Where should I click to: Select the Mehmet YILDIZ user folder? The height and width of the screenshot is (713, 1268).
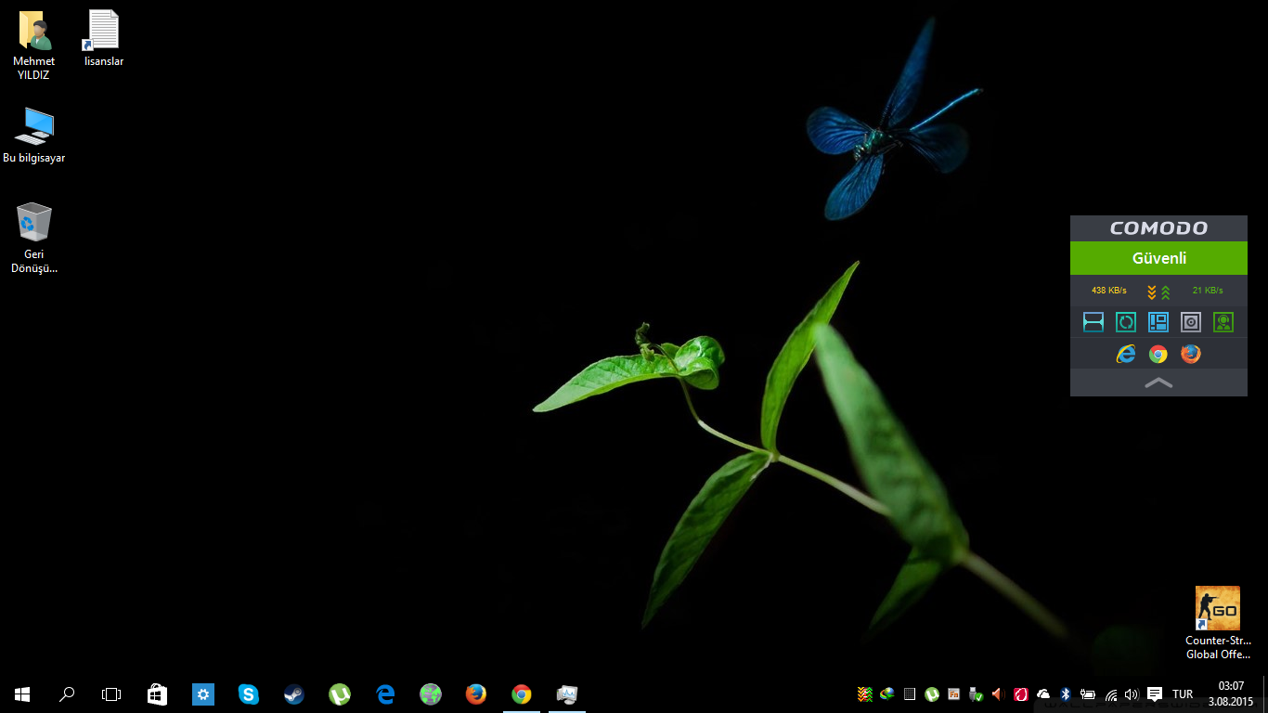(x=34, y=45)
